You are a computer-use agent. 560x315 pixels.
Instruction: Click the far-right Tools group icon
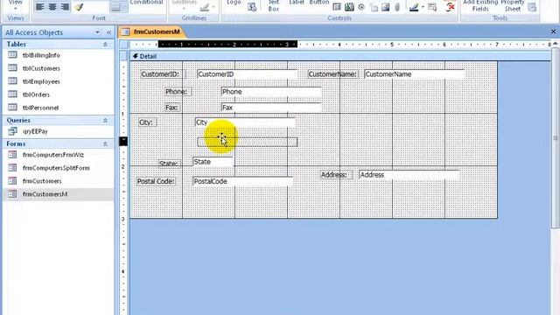coord(532,7)
